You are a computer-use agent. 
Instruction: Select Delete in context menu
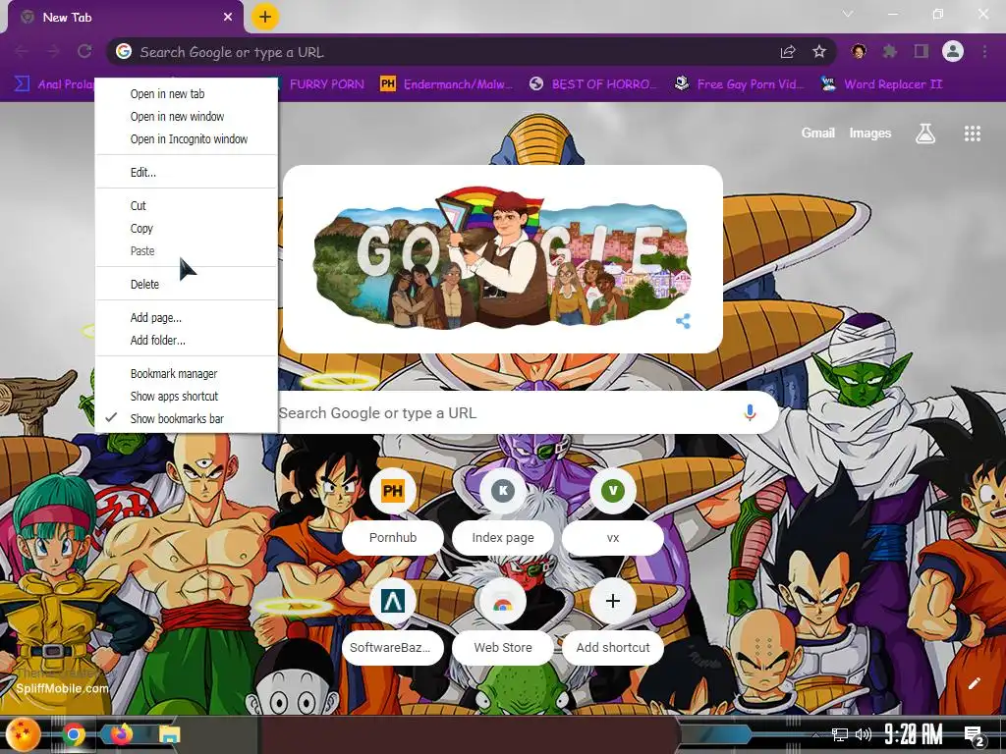[x=186, y=284]
